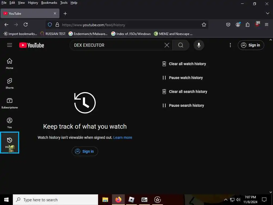
Task: Open a new browser tab
Action: coord(65,13)
